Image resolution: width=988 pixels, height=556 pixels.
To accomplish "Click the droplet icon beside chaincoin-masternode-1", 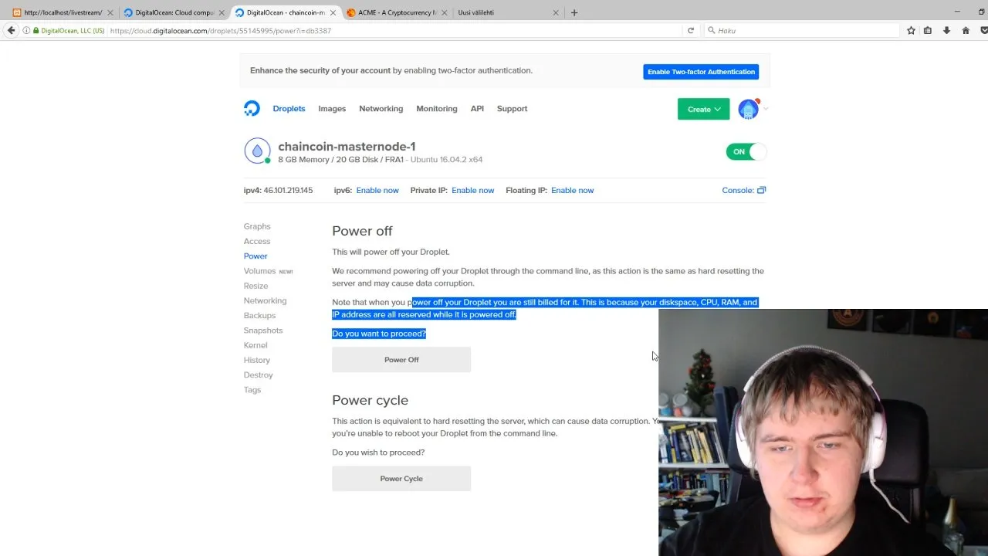I will pyautogui.click(x=257, y=151).
